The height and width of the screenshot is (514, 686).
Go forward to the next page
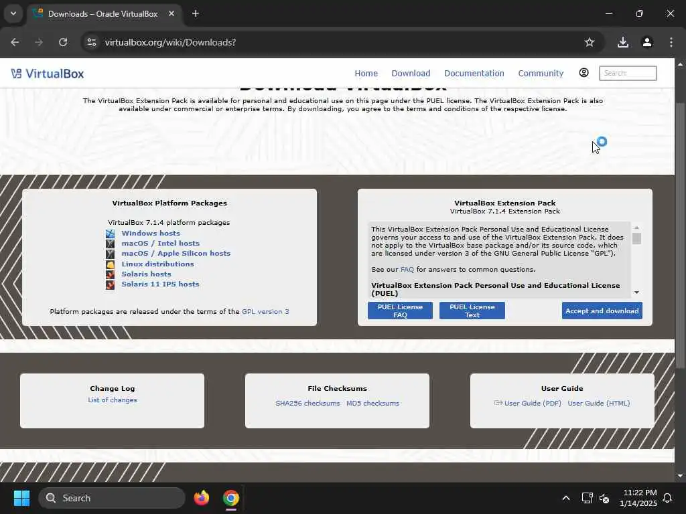tap(39, 42)
